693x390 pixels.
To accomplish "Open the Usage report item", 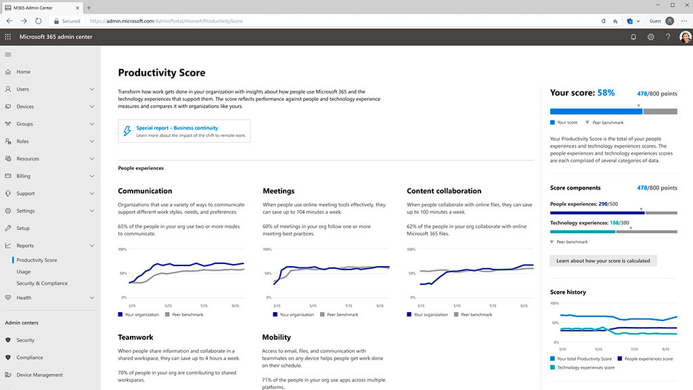I will (24, 272).
